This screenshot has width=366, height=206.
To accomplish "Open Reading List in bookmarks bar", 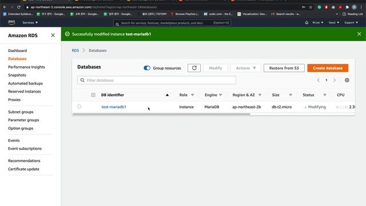I will (353, 14).
